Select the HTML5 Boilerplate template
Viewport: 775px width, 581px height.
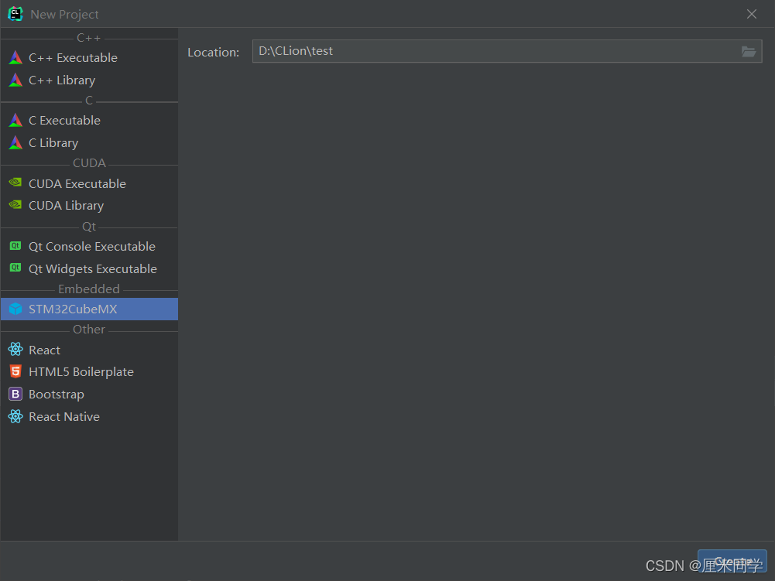point(81,372)
